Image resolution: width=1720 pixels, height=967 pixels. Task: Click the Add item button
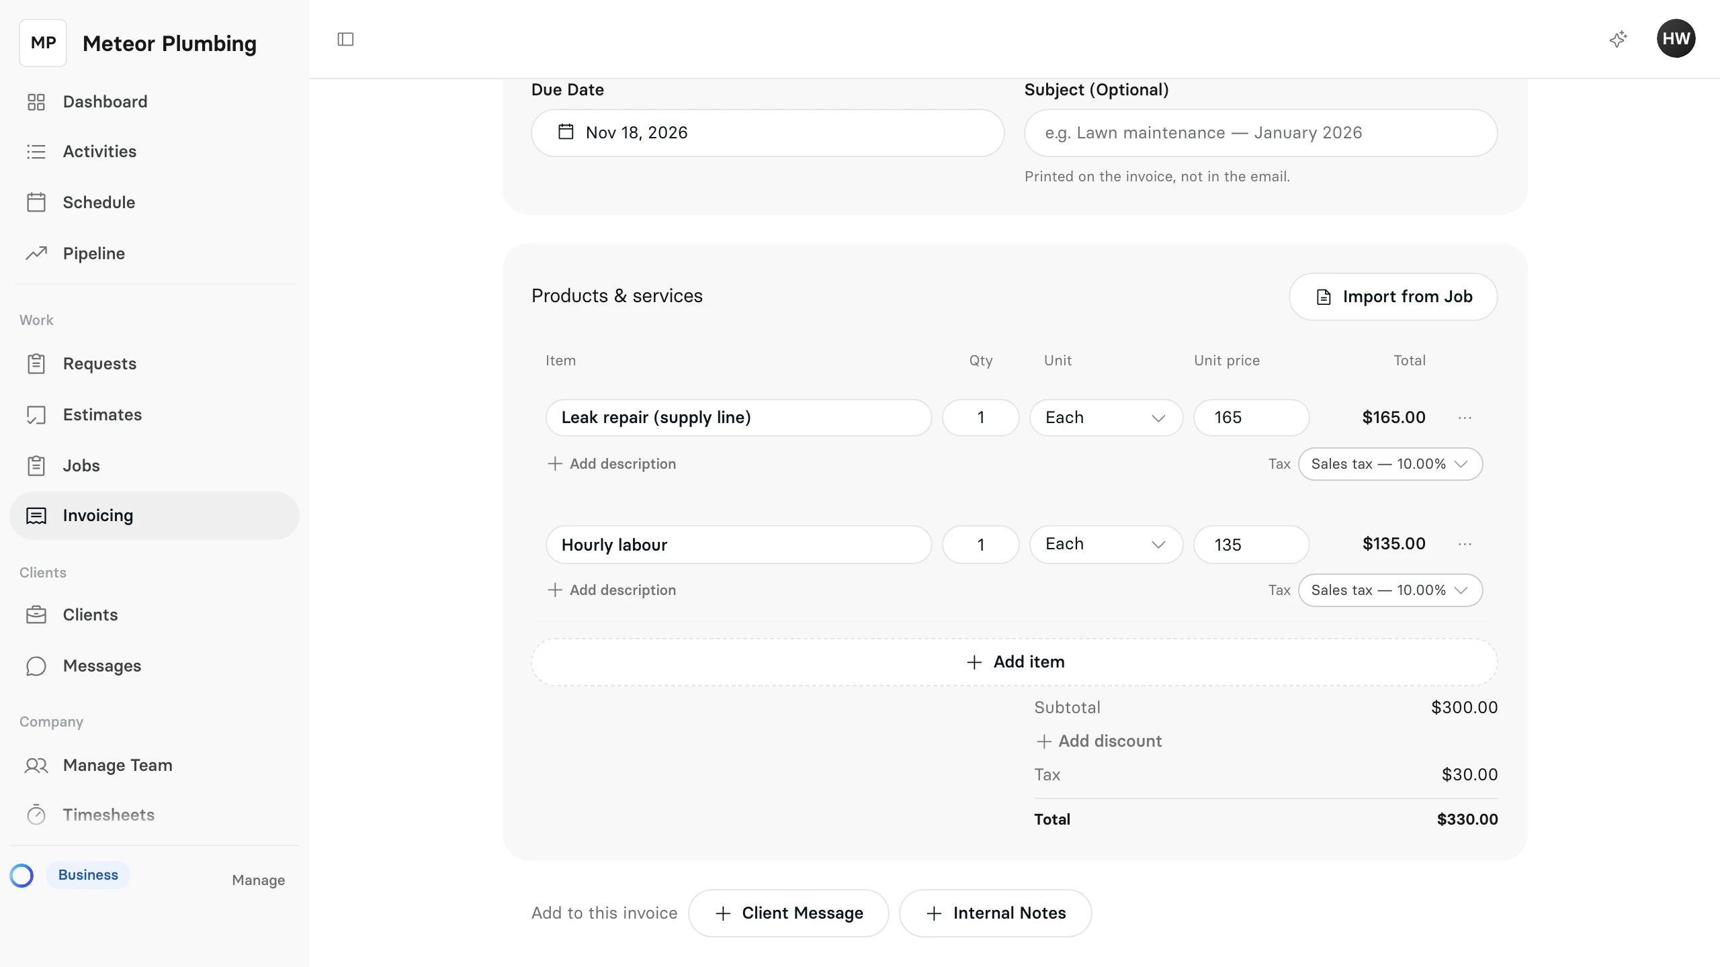(x=1015, y=662)
